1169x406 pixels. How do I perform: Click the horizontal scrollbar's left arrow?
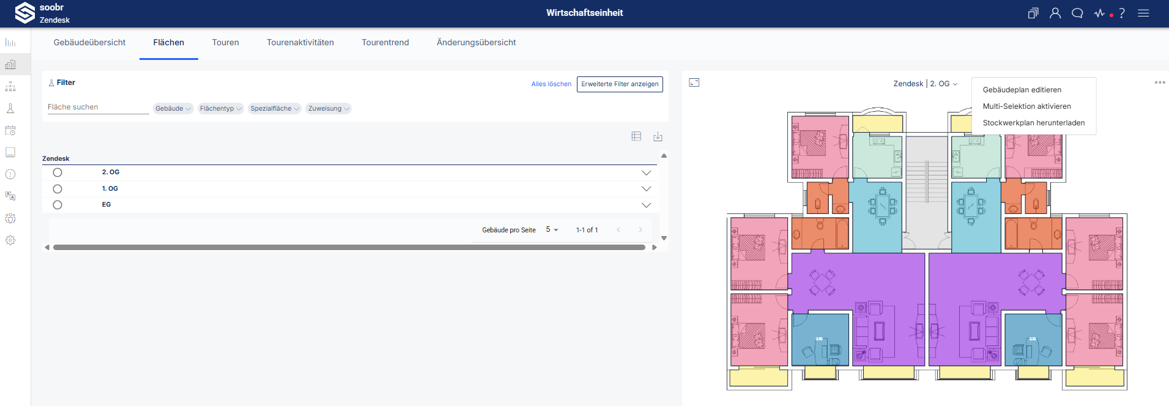coord(47,248)
